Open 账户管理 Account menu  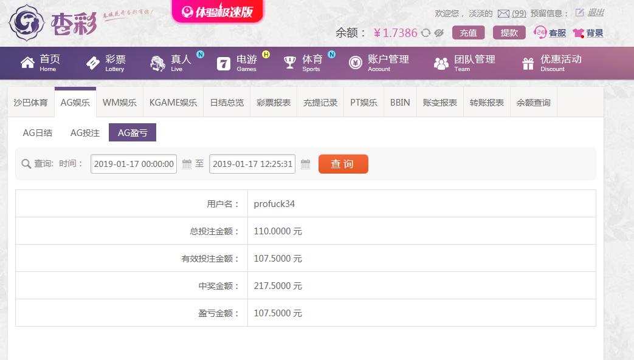click(379, 63)
